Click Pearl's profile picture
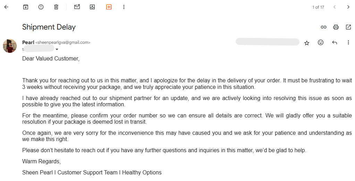Screen dimensions: 355x181 coord(10,46)
